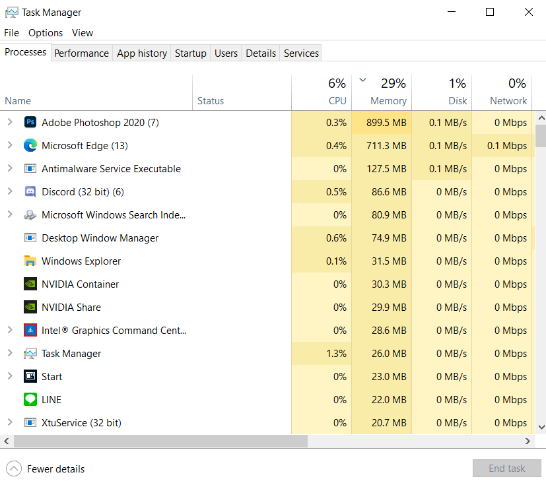Switch to the Details tab

point(261,53)
